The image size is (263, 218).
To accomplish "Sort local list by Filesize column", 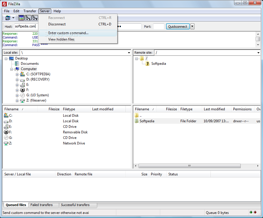I will 49,109.
